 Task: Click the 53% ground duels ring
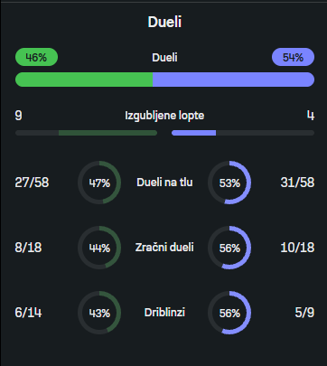(229, 183)
